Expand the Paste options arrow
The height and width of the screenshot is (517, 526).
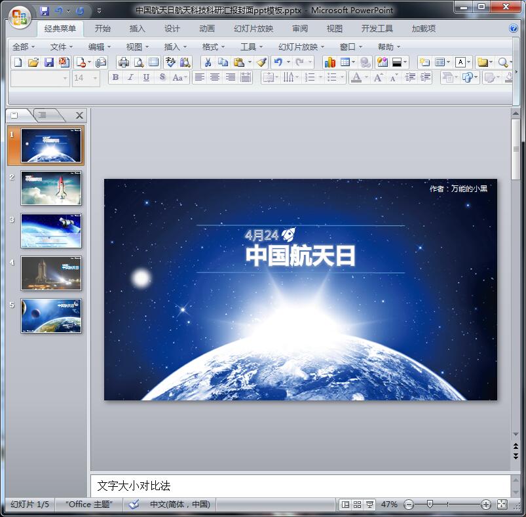[x=250, y=62]
